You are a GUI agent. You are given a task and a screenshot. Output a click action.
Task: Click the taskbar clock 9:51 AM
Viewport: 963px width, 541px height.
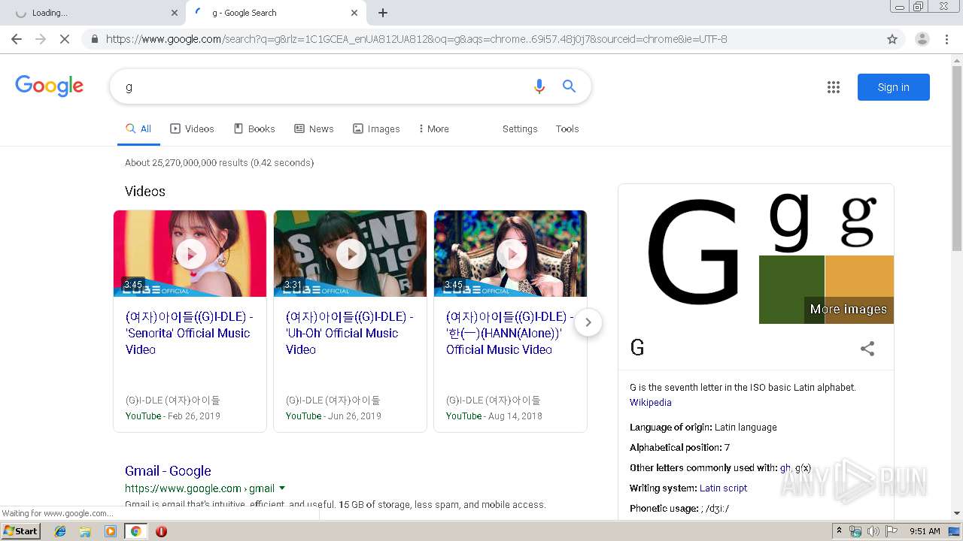tap(925, 531)
